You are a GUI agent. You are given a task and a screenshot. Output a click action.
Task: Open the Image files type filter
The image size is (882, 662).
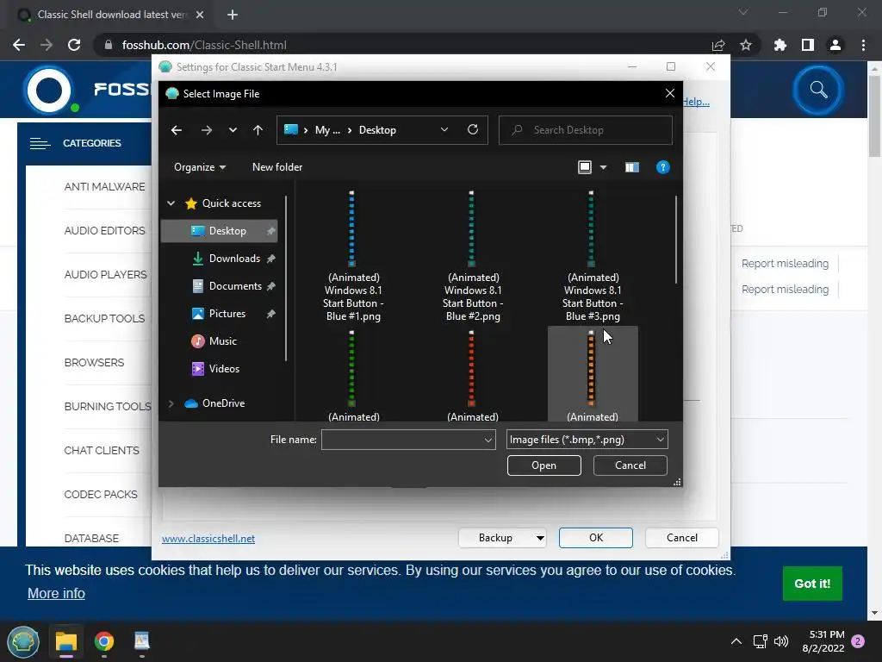587,440
